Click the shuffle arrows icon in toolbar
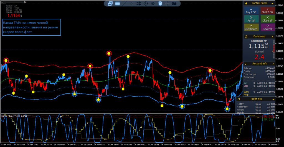The image size is (284, 147). click(x=139, y=4)
